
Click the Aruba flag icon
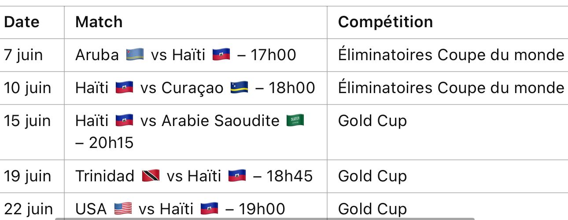[x=135, y=55]
